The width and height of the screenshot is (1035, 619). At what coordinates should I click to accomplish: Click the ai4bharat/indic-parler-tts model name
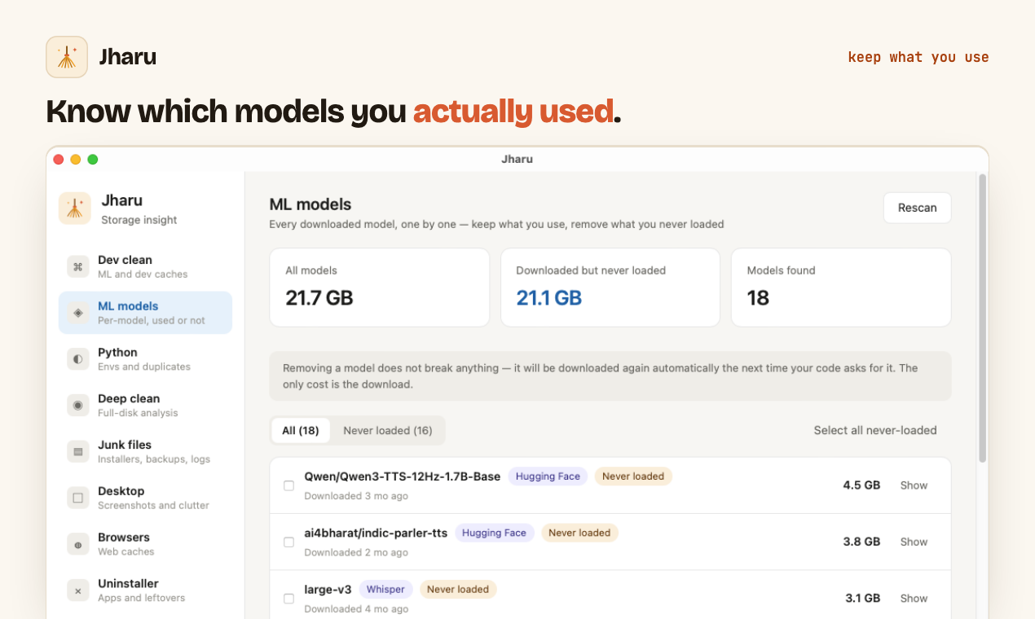tap(376, 533)
